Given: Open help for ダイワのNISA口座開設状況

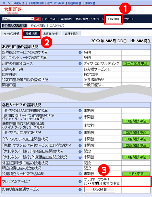Looking at the screenshot, I should [x=80, y=111].
